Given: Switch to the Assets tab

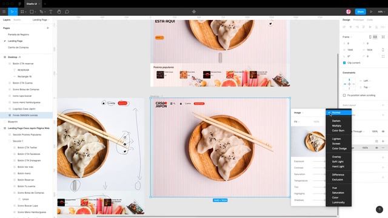Looking at the screenshot, I should click(x=17, y=20).
